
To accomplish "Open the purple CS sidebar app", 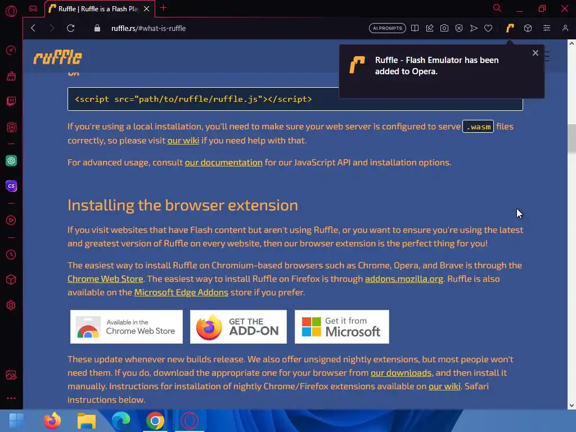I will [11, 186].
